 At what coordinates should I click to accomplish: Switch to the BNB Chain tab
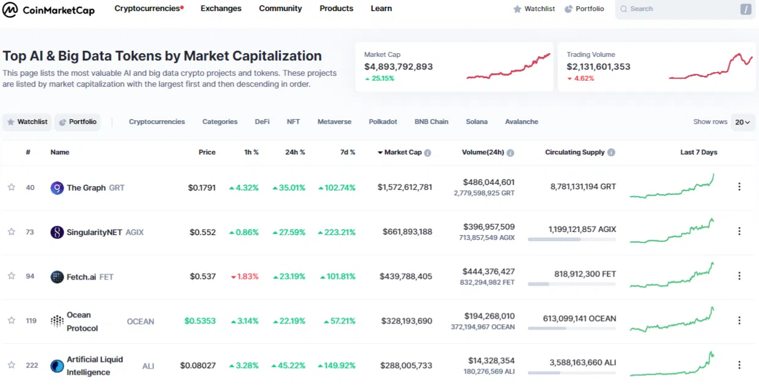pos(431,122)
